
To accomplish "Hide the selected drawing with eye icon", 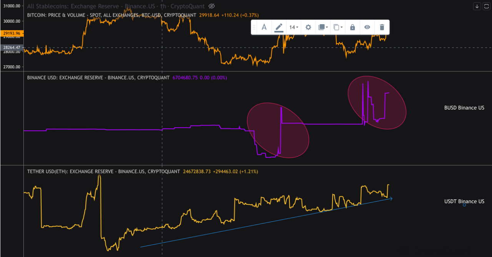I will [367, 27].
